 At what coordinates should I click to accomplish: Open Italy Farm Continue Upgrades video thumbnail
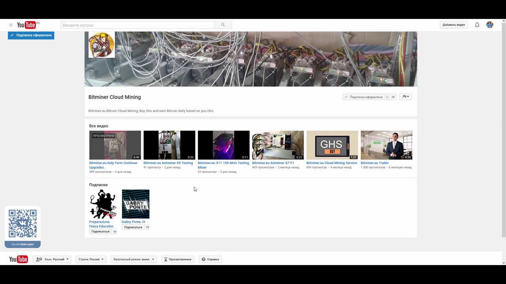(115, 145)
